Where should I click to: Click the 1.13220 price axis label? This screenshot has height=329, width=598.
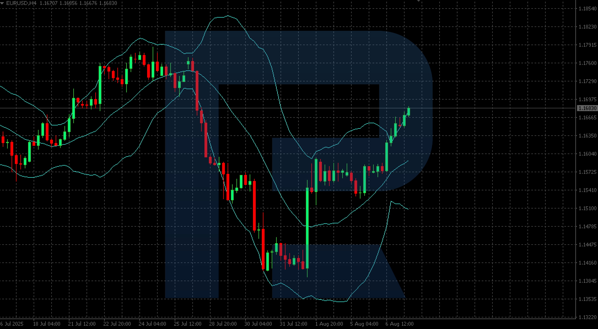click(x=587, y=317)
